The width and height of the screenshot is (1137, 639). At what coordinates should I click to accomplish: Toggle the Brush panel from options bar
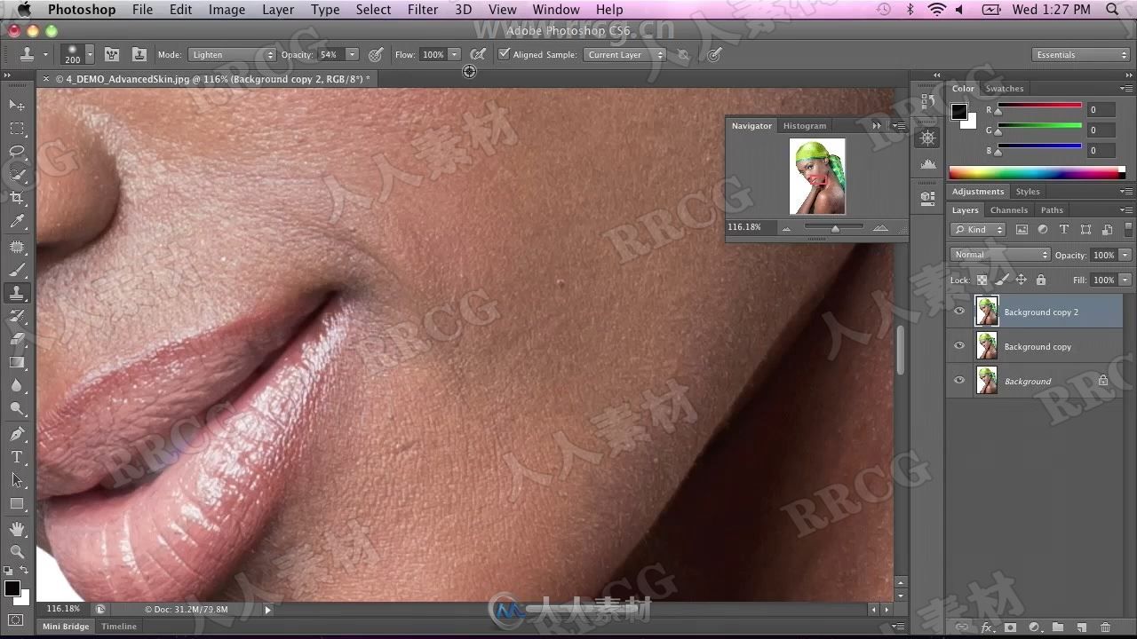click(113, 55)
